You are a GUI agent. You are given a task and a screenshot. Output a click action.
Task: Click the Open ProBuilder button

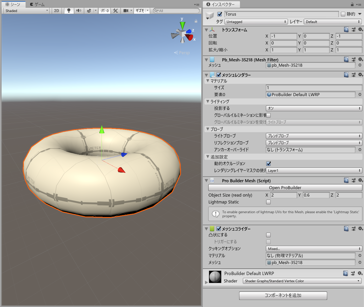285,188
